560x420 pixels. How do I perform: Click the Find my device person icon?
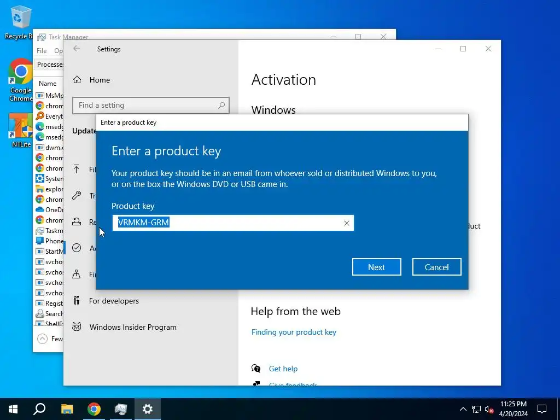(x=77, y=275)
